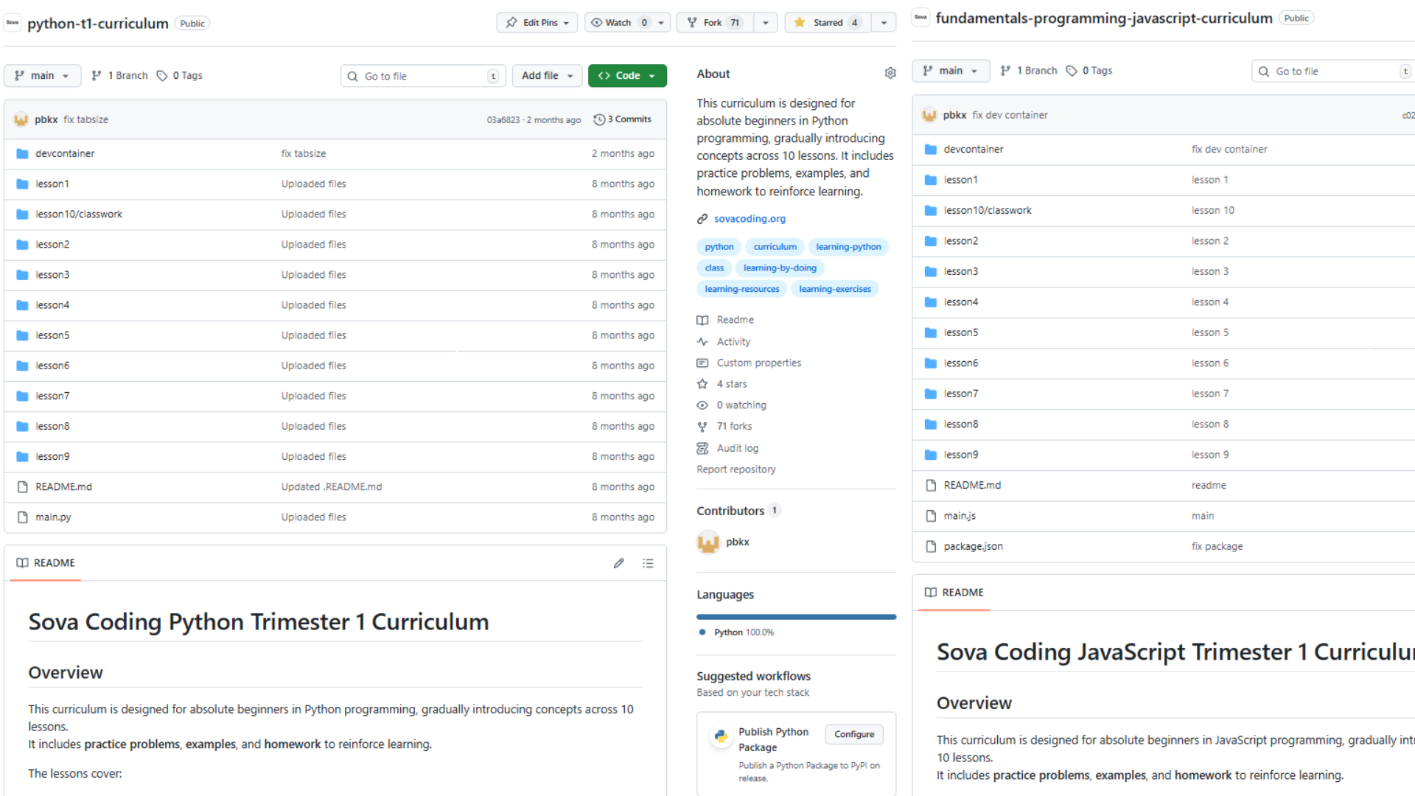The height and width of the screenshot is (796, 1415).
Task: Open the Activity panel in the sidebar
Action: (x=733, y=341)
